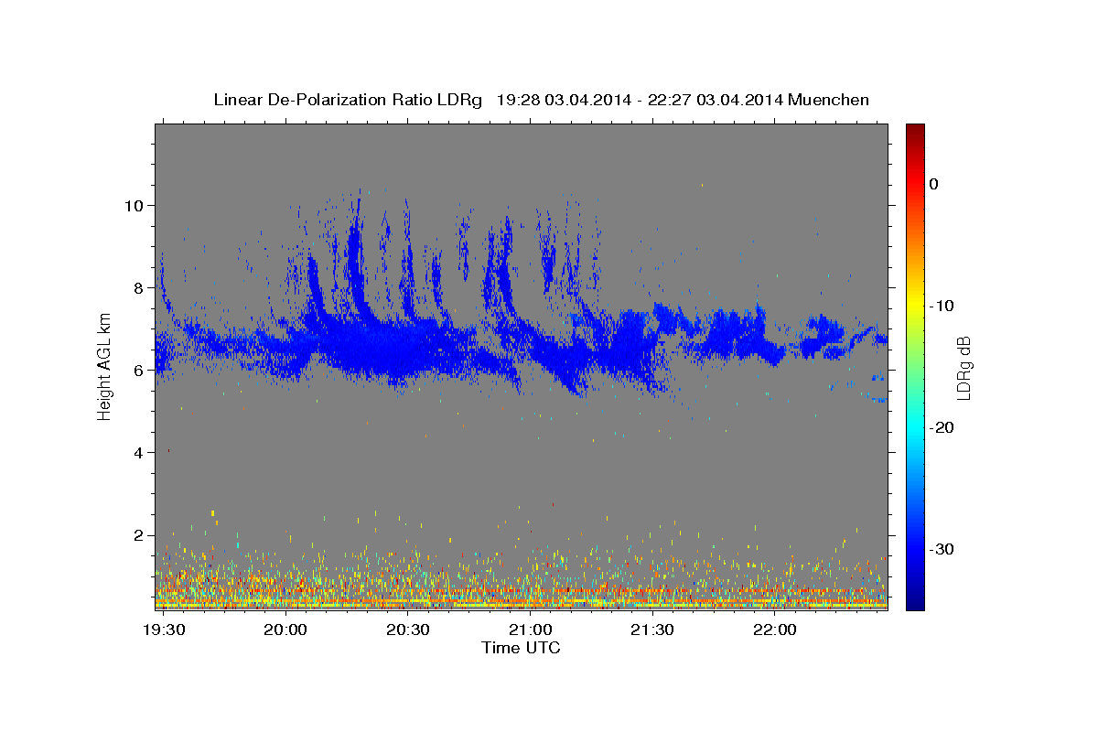Click the height tick label 4
1098x732 pixels.
click(x=141, y=452)
